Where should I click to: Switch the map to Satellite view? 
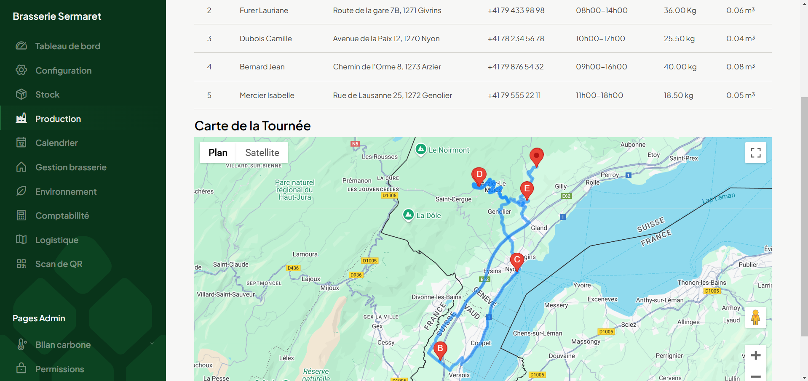point(262,152)
